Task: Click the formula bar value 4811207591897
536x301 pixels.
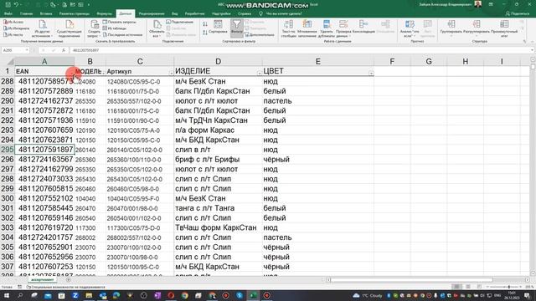Action: click(85, 50)
